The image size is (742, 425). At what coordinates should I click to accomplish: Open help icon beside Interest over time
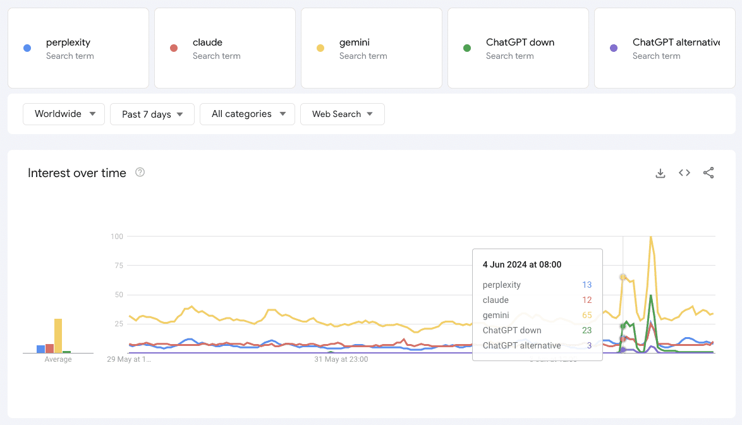tap(140, 172)
